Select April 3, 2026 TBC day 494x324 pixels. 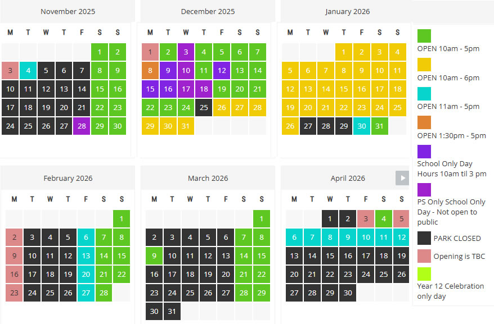pyautogui.click(x=366, y=219)
